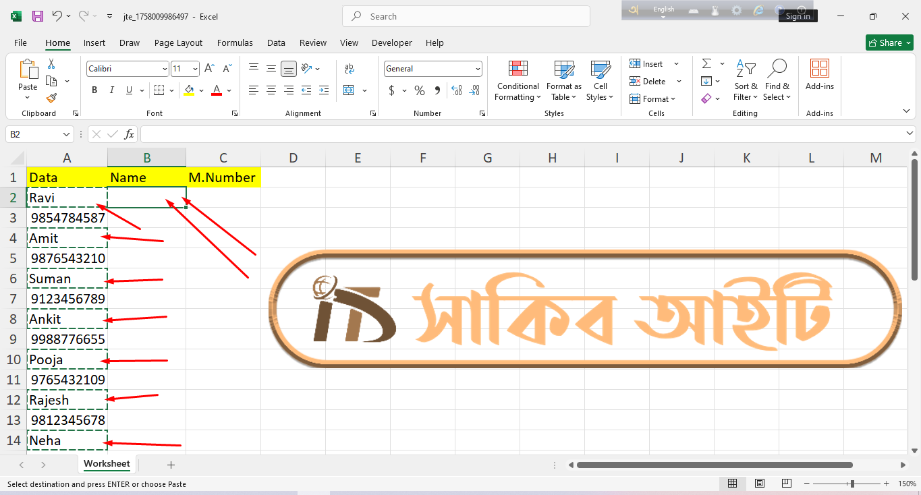
Task: Click the green Share button
Action: 889,42
